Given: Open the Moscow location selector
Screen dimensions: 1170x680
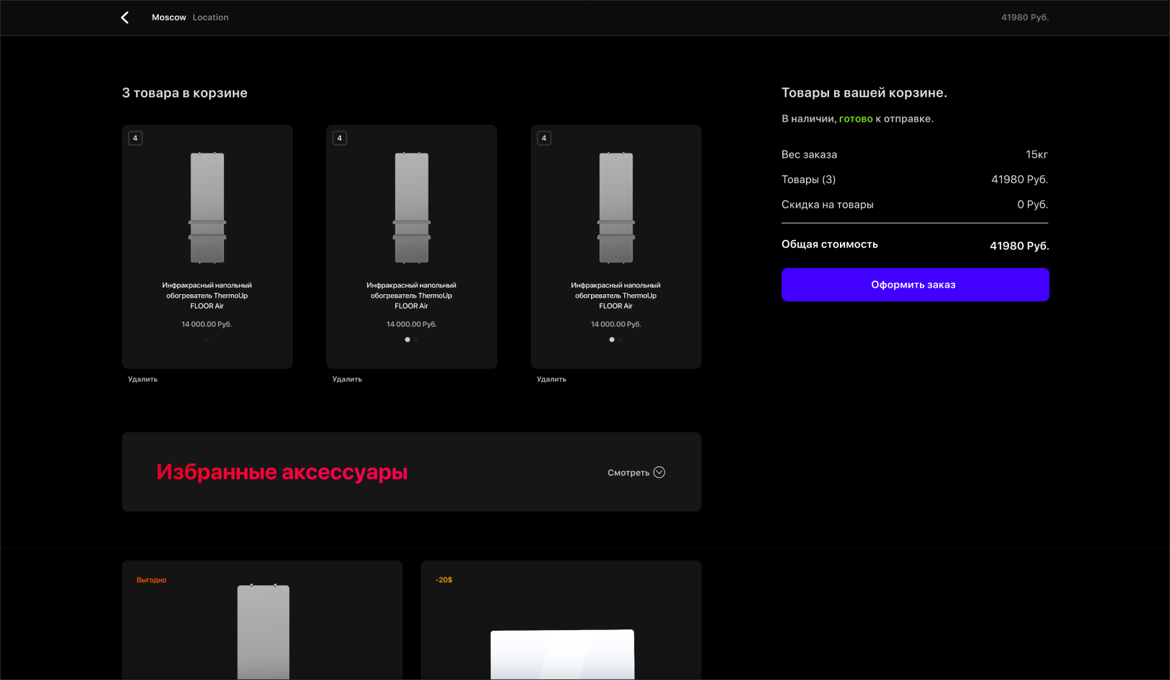Looking at the screenshot, I should coord(169,18).
